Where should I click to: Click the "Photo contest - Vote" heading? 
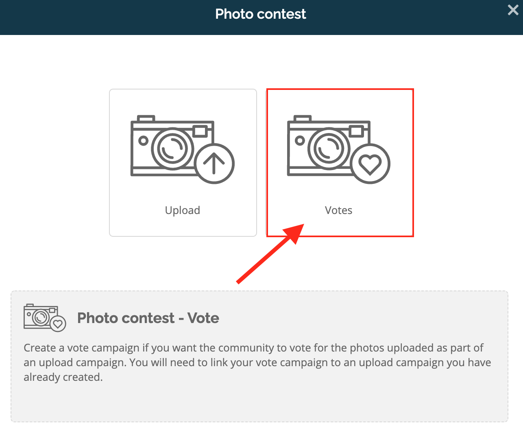click(x=148, y=318)
